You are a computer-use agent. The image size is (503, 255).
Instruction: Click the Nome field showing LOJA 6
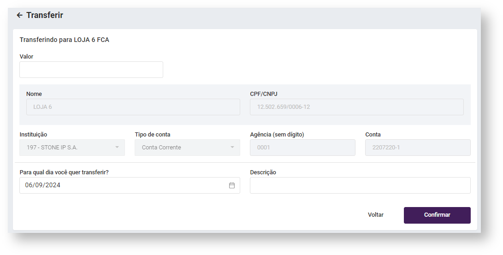(133, 107)
